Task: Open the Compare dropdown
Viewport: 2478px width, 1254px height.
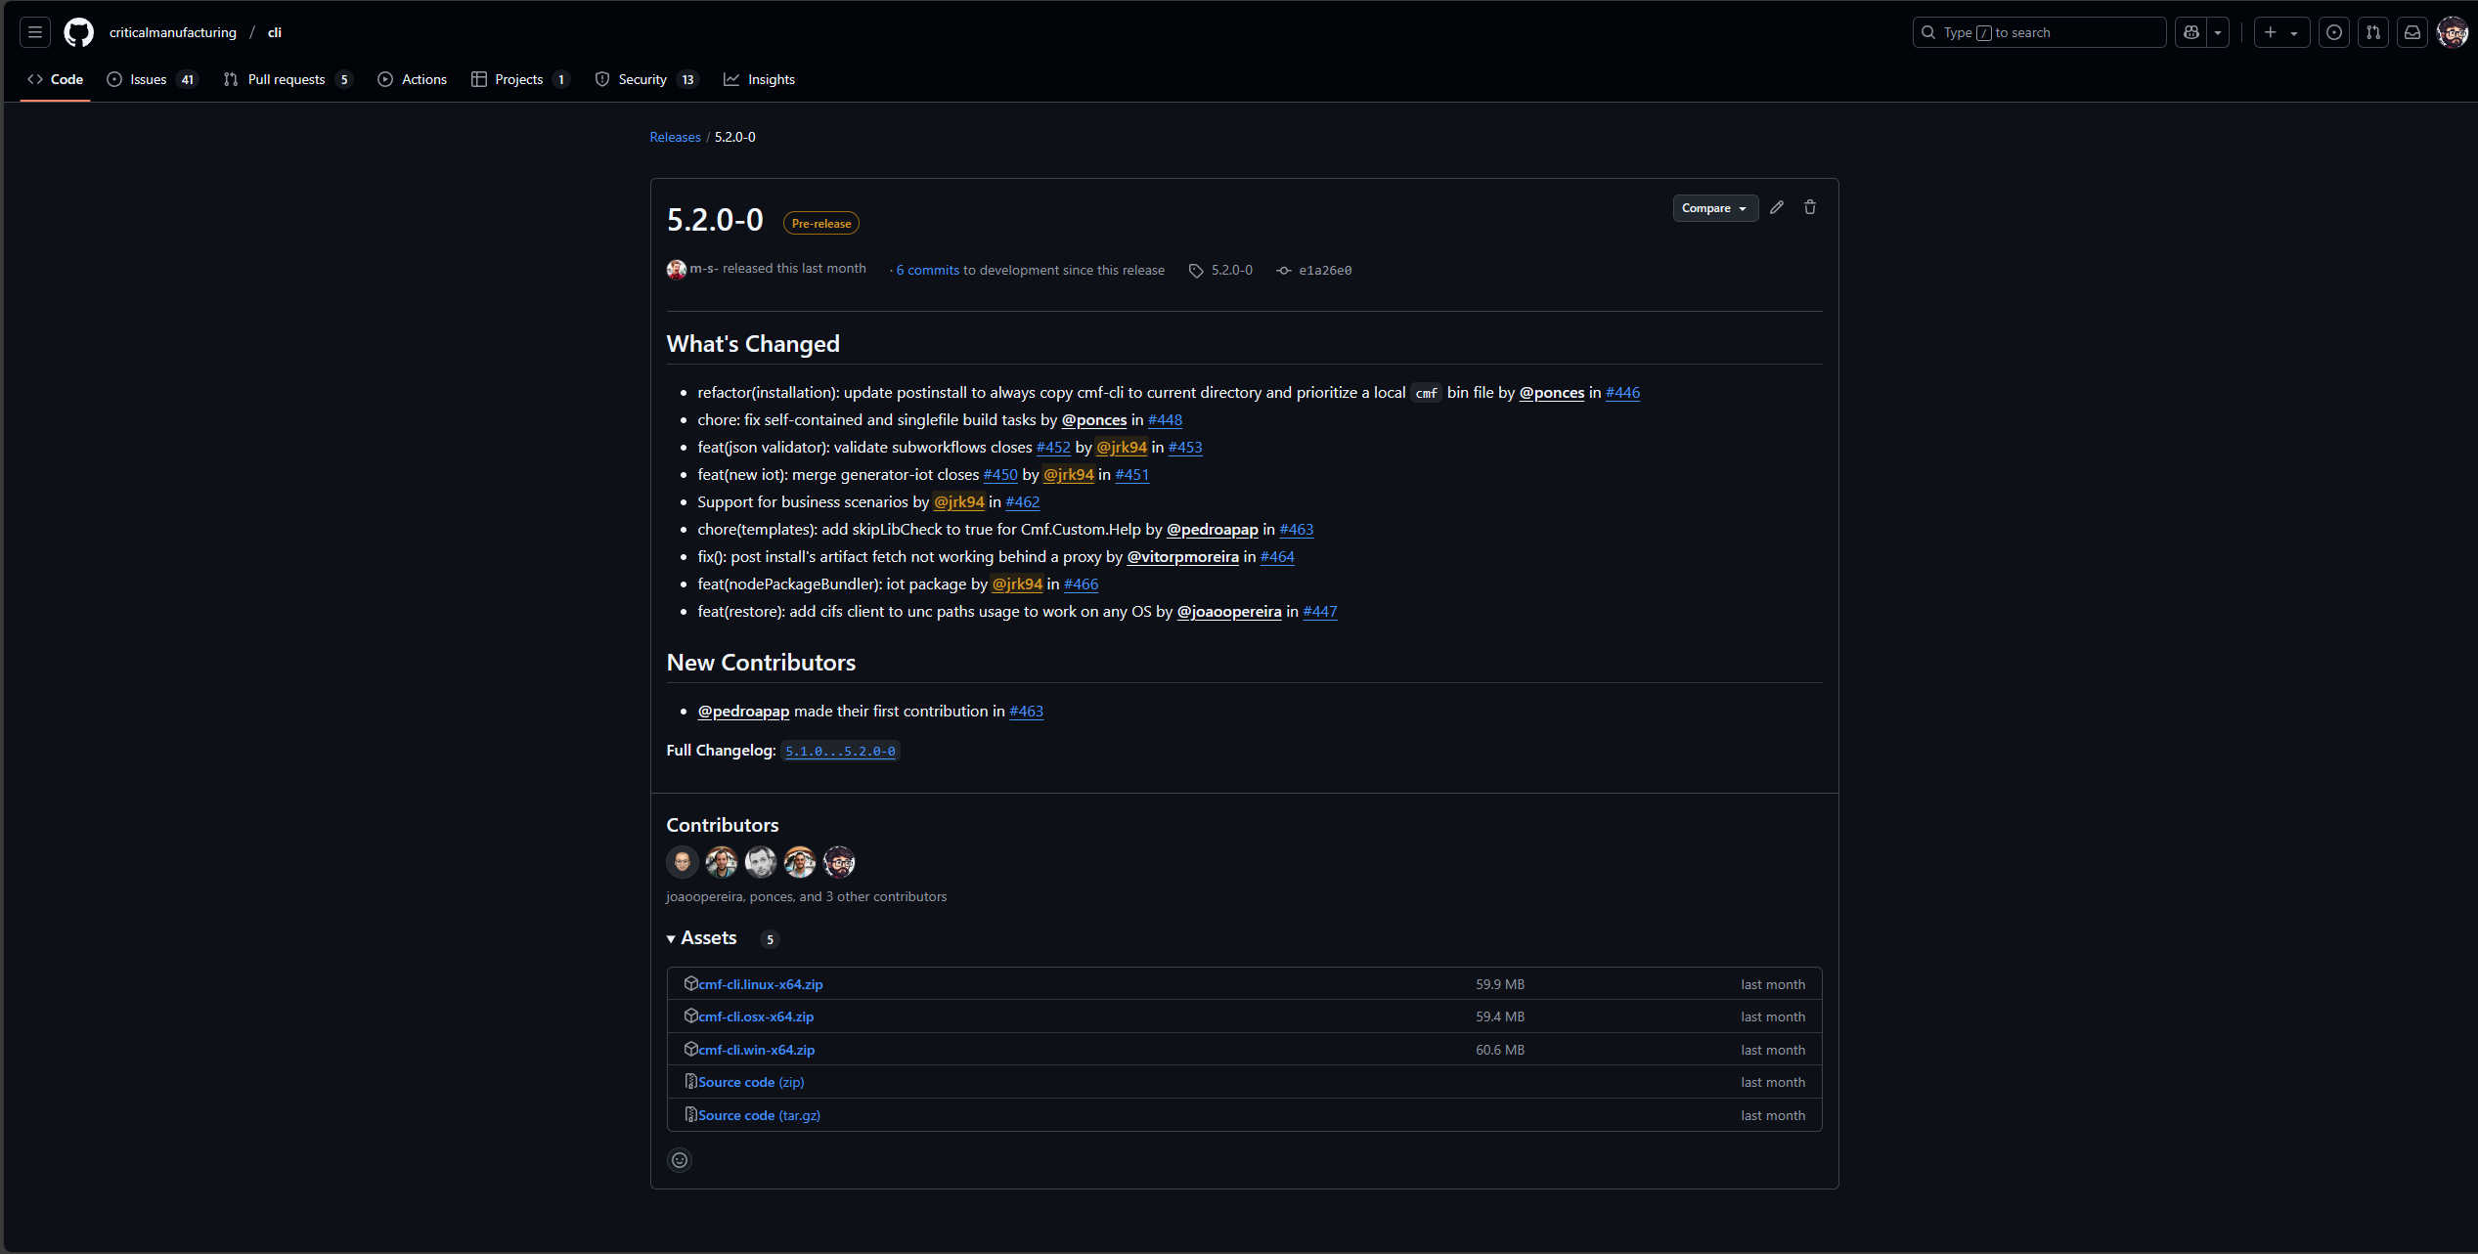Action: tap(1714, 207)
